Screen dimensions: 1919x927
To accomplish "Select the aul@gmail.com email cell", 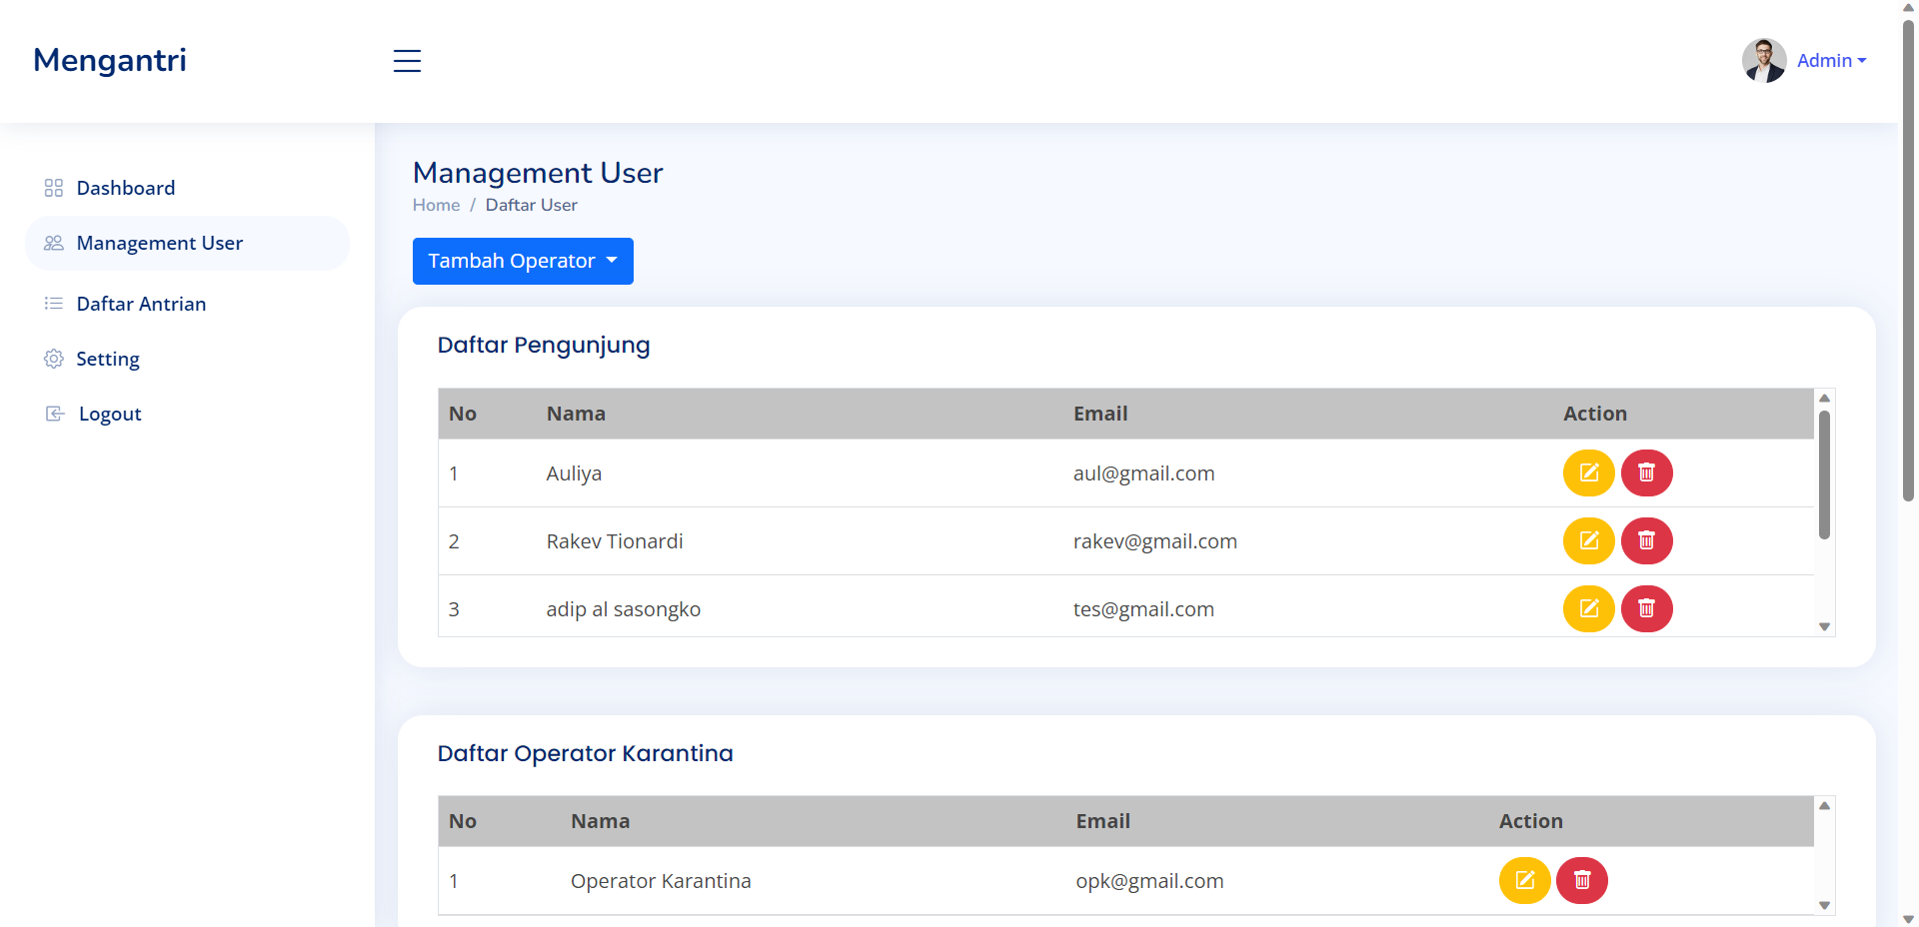I will coord(1144,473).
